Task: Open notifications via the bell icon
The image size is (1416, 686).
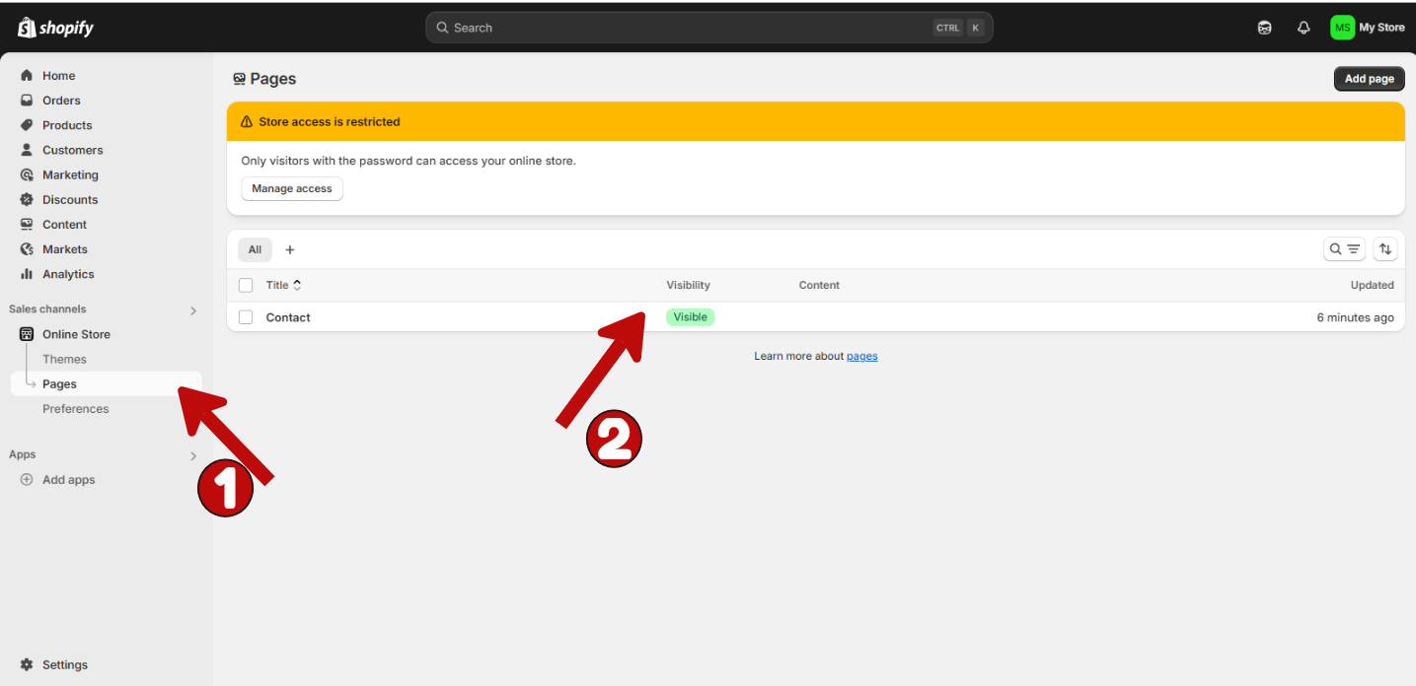Action: click(x=1304, y=27)
